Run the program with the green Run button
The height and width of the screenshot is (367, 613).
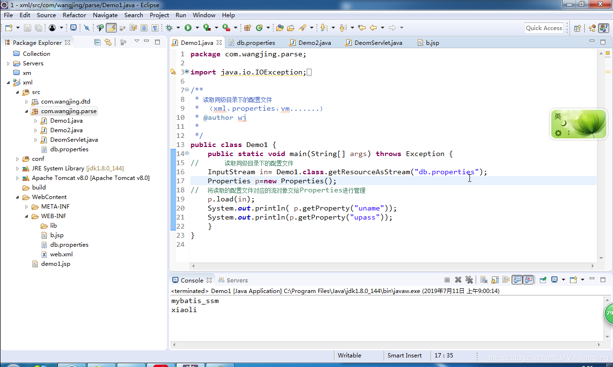pos(188,28)
